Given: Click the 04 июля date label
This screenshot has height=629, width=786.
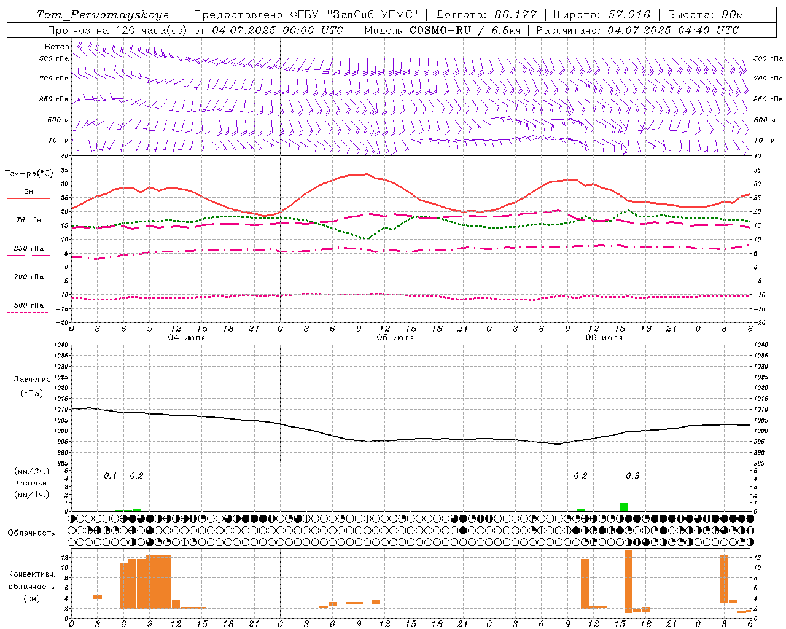Looking at the screenshot, I should (187, 338).
